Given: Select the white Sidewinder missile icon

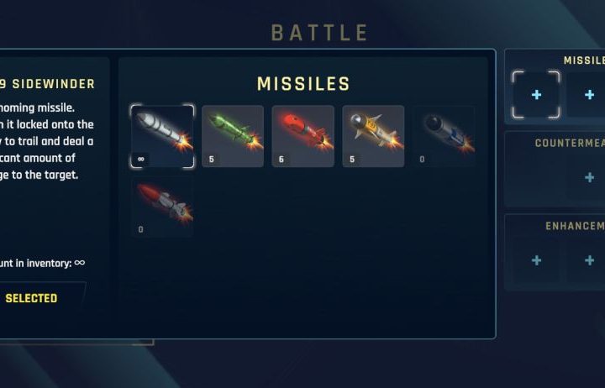Looking at the screenshot, I should click(162, 136).
